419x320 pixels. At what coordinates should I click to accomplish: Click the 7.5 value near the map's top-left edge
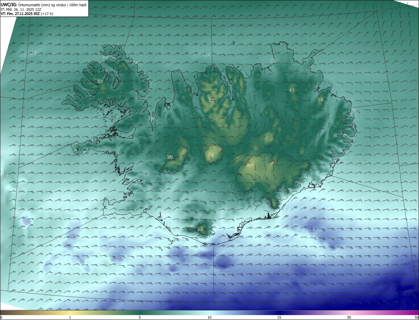34,53
